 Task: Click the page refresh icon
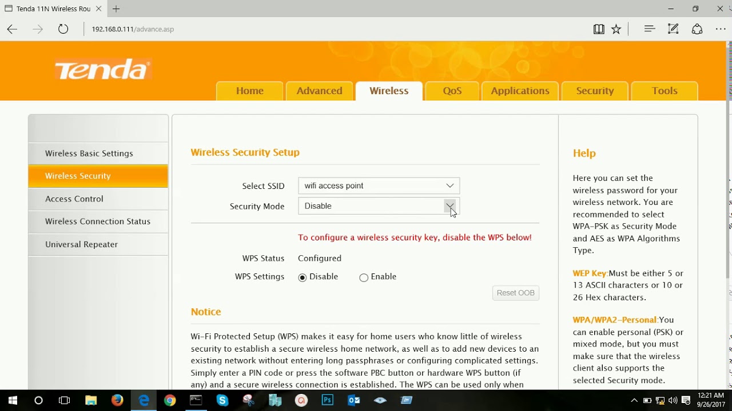pos(63,29)
